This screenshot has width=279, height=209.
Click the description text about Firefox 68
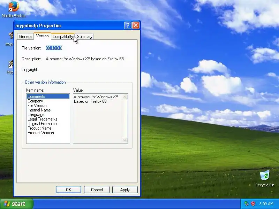(x=85, y=59)
